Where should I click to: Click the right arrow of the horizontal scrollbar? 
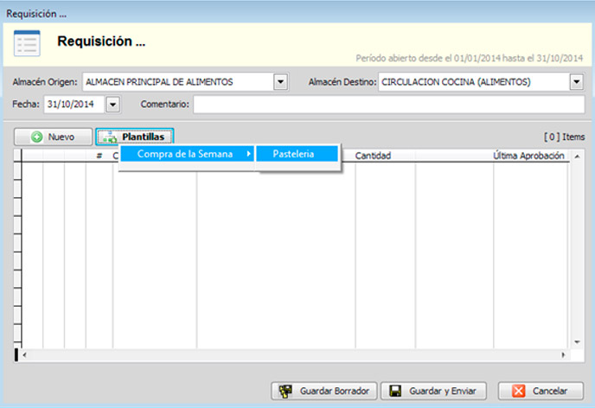(564, 354)
